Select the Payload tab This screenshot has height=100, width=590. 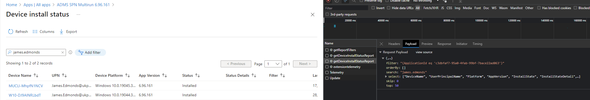[x=411, y=44]
